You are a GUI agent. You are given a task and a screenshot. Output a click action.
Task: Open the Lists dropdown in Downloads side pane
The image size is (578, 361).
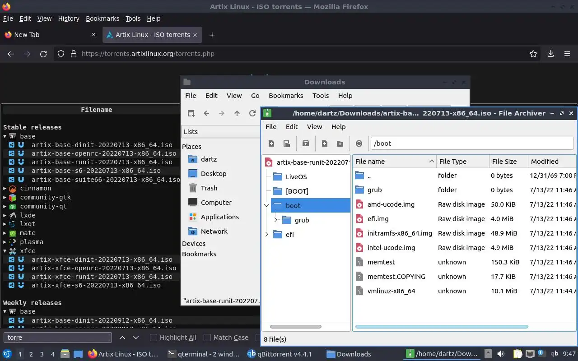coord(221,132)
